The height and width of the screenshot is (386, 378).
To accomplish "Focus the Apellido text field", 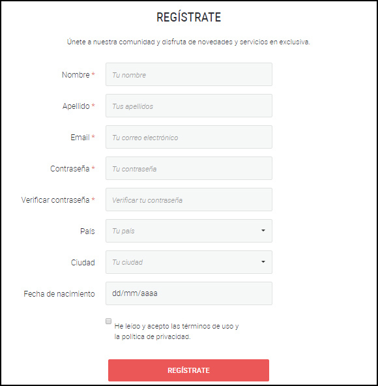I will (x=189, y=106).
